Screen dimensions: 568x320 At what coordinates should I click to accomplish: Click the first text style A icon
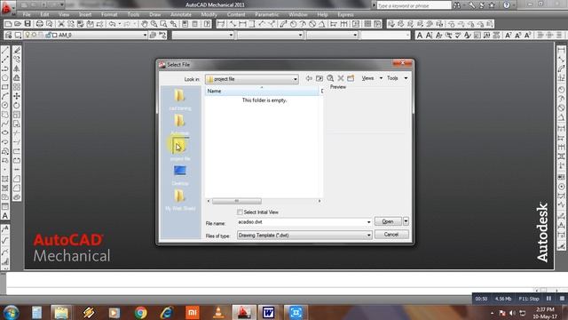(420, 36)
